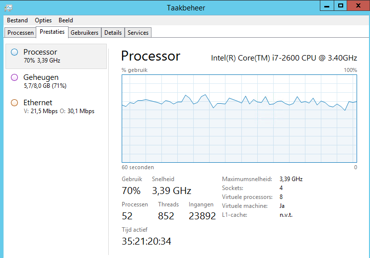Open the Bestand menu
Screen dimensions: 370x258
click(17, 20)
